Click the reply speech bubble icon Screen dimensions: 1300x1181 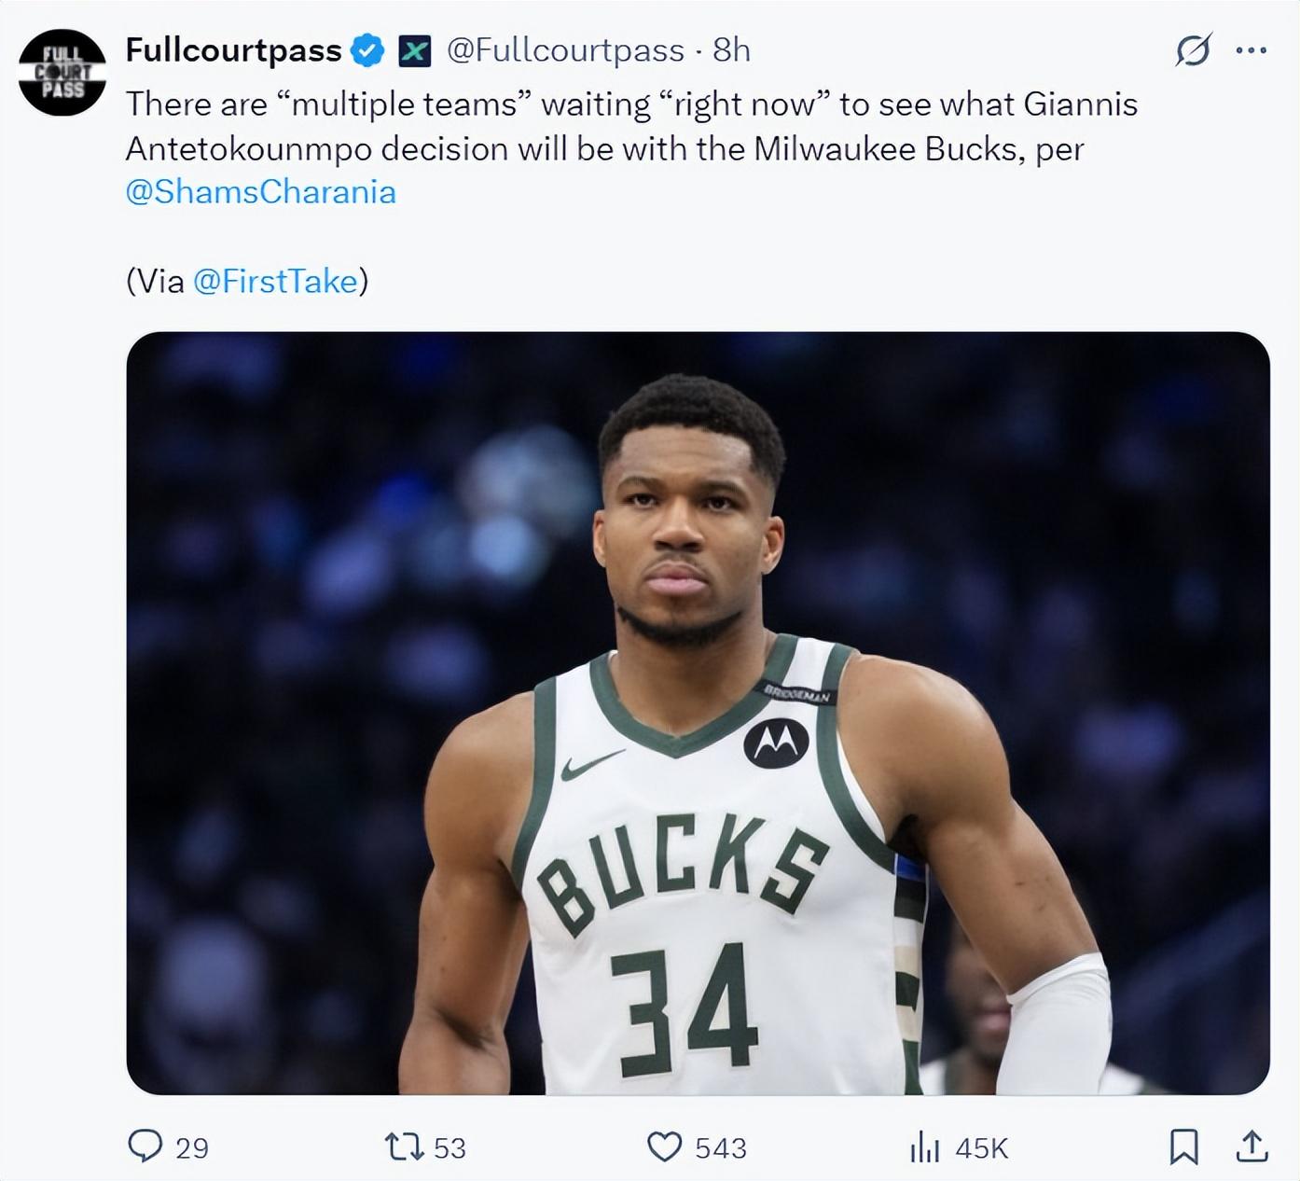(145, 1146)
